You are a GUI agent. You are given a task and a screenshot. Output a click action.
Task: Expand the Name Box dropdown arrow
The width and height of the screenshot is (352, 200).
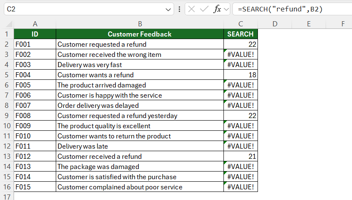tap(168, 9)
